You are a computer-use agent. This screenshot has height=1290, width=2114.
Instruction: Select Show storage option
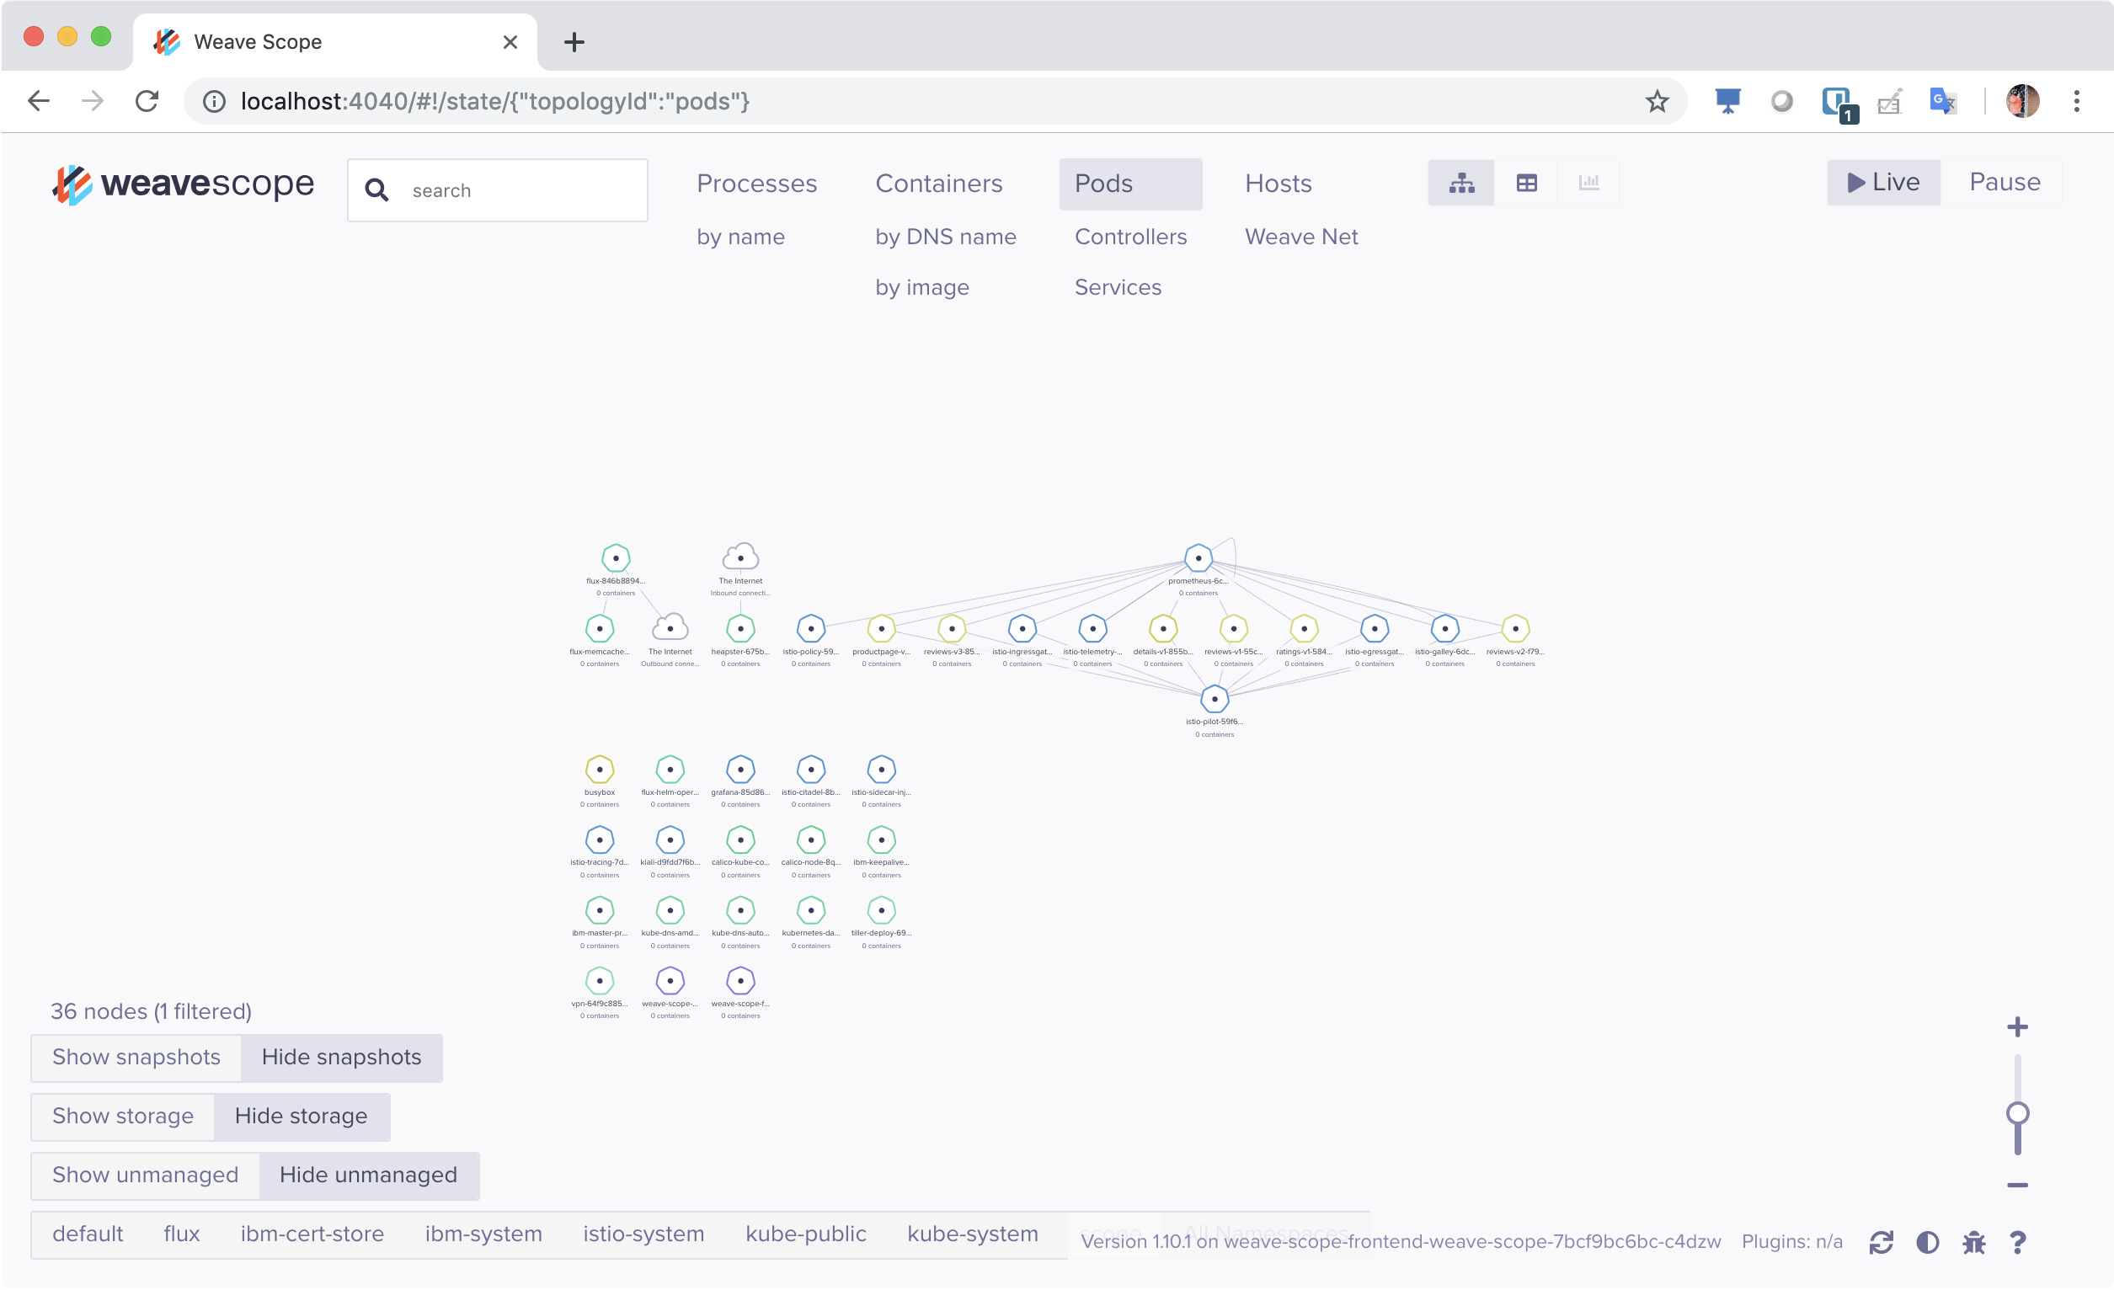pyautogui.click(x=123, y=1116)
